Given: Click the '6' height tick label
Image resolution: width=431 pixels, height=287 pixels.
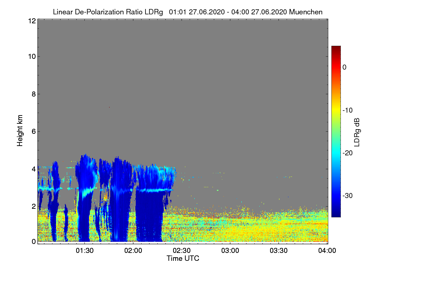Looking at the screenshot, I should point(33,131).
